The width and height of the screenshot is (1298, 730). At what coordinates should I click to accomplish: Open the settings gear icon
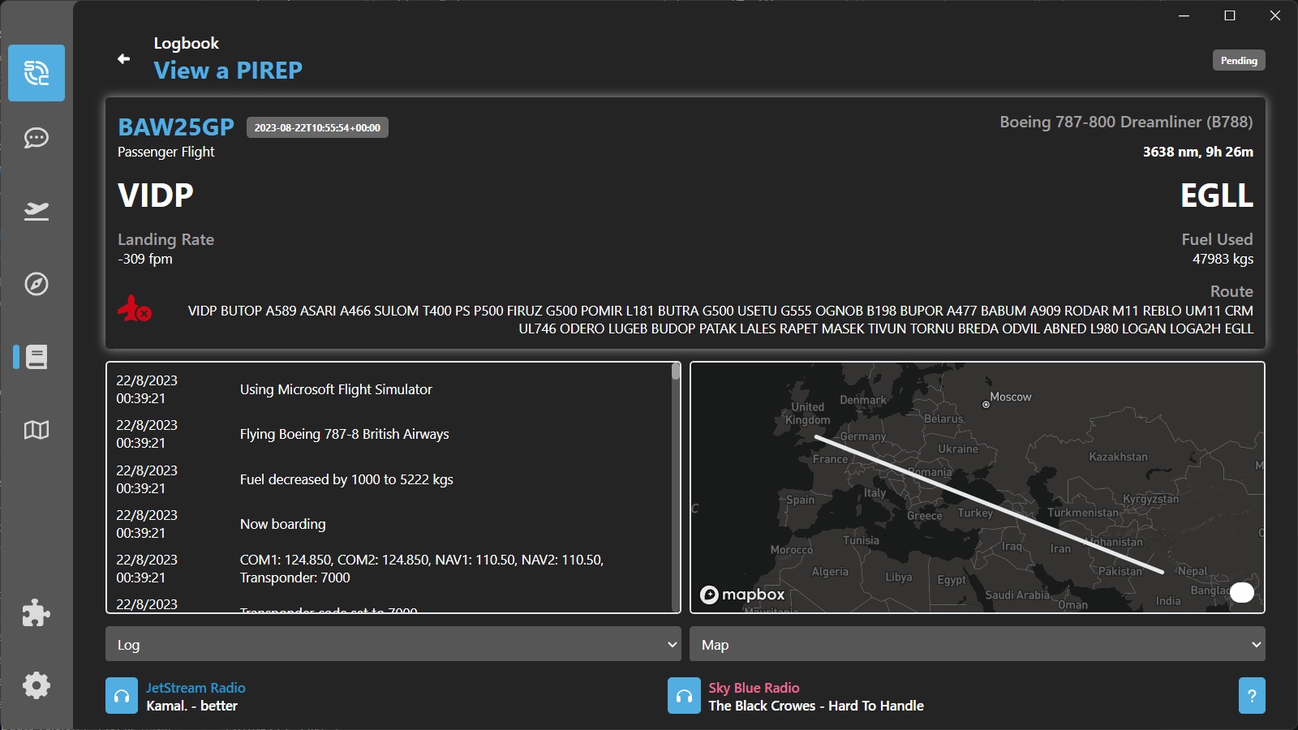click(x=37, y=685)
